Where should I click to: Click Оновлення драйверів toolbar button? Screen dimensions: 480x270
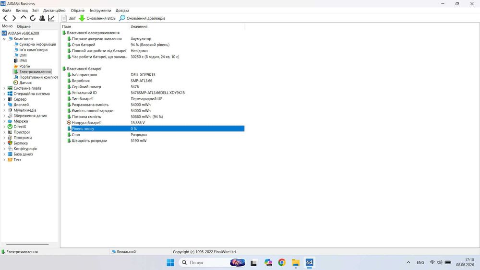[143, 18]
